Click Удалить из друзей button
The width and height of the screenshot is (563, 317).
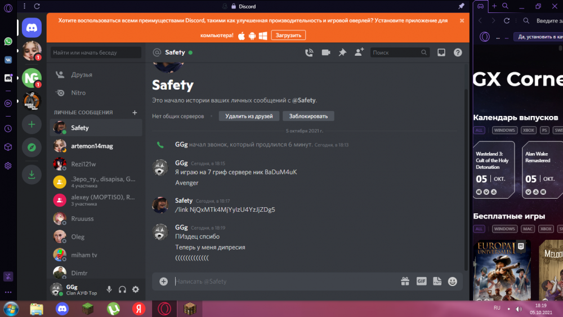coord(249,117)
